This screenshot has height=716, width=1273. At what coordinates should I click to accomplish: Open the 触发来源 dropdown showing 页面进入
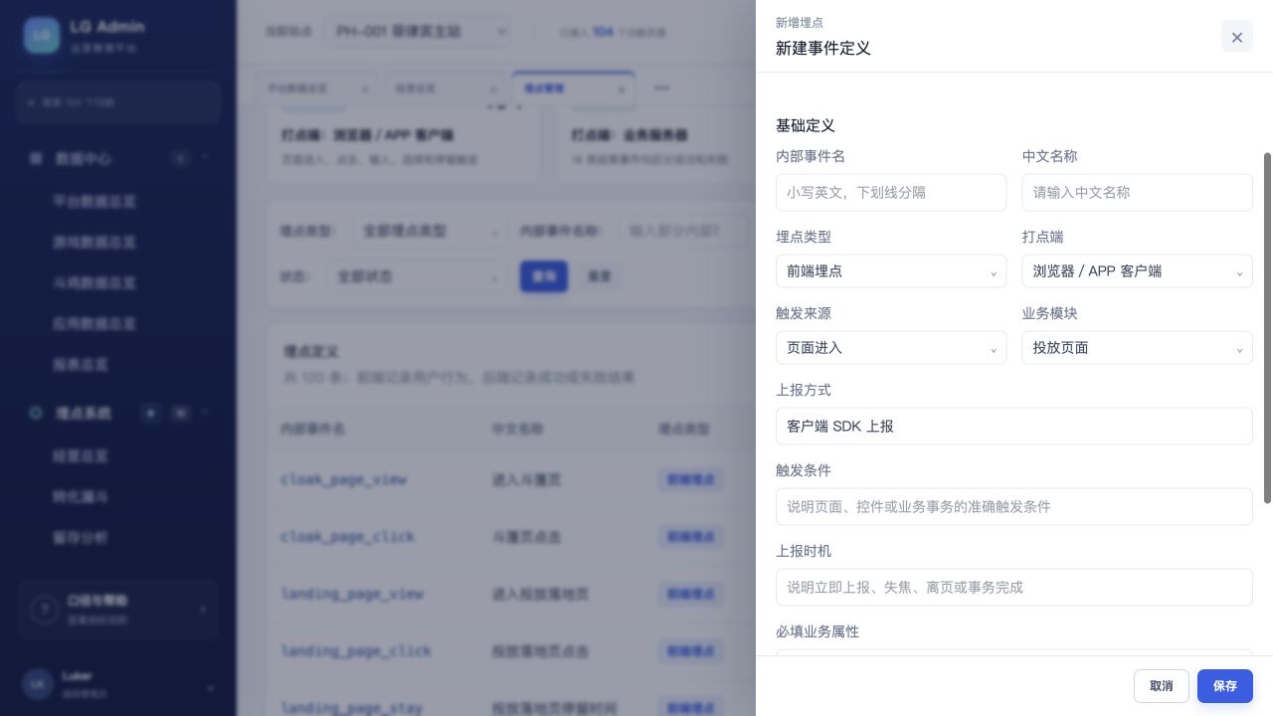(891, 347)
